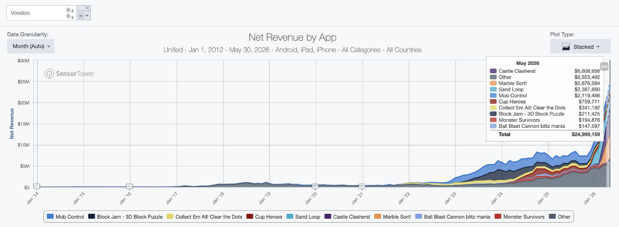Click the annotation flag at Jan '21
This screenshot has height=227, width=619.
click(362, 186)
